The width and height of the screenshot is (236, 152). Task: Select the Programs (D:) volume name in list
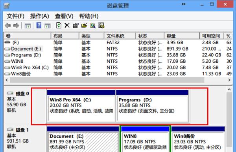[x=26, y=55]
